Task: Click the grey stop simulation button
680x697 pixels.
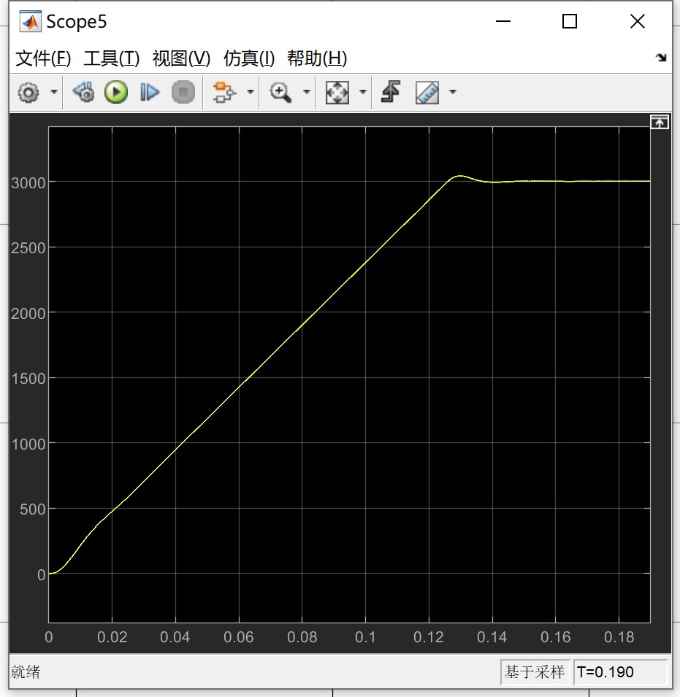Action: click(x=183, y=93)
